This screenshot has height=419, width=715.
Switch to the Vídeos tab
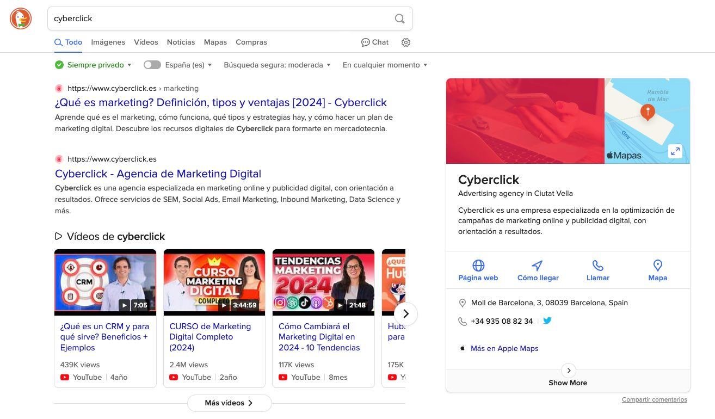146,42
